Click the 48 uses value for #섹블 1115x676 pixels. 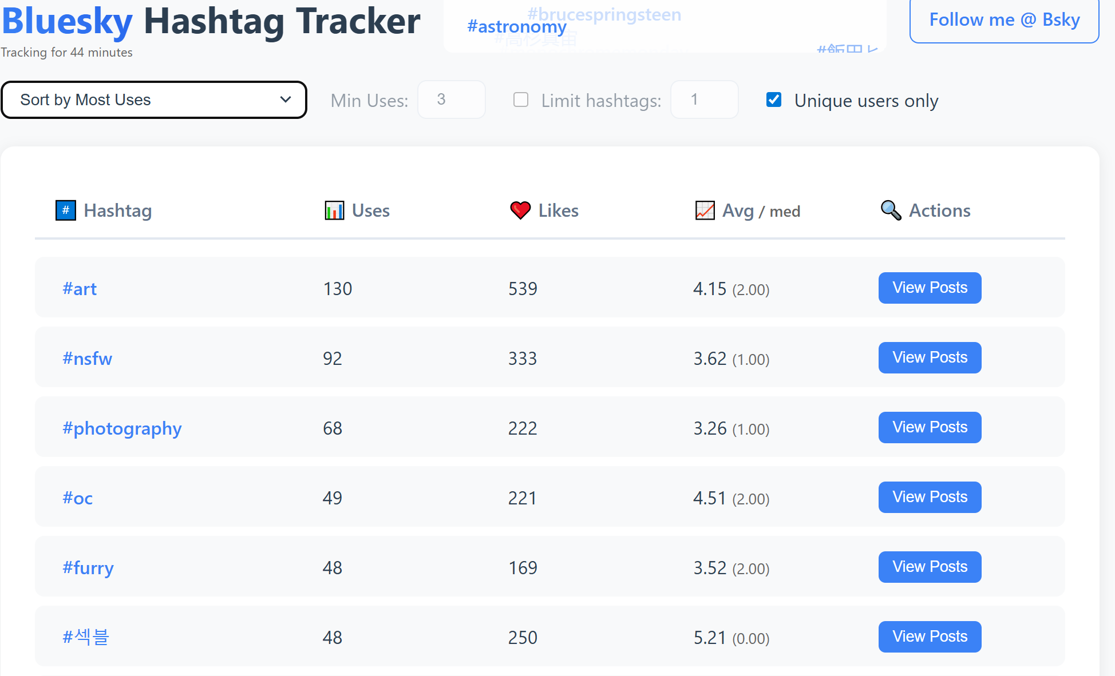point(333,638)
